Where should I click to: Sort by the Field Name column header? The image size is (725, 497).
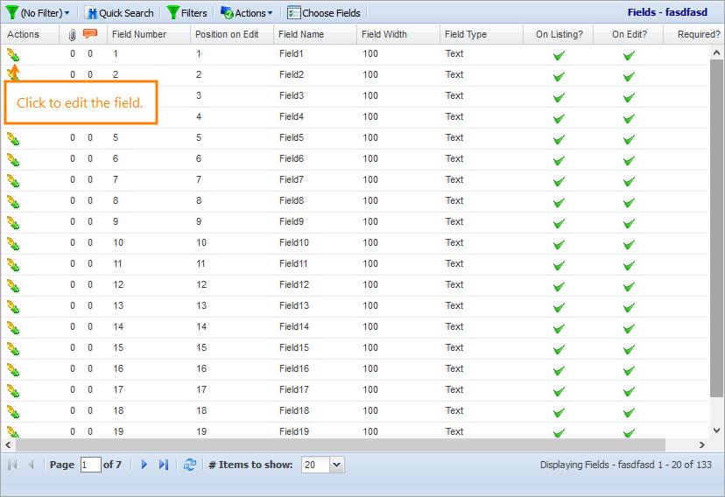point(301,35)
